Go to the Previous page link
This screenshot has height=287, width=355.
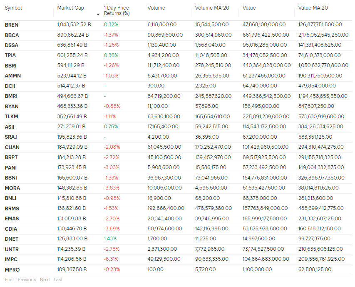point(27,280)
